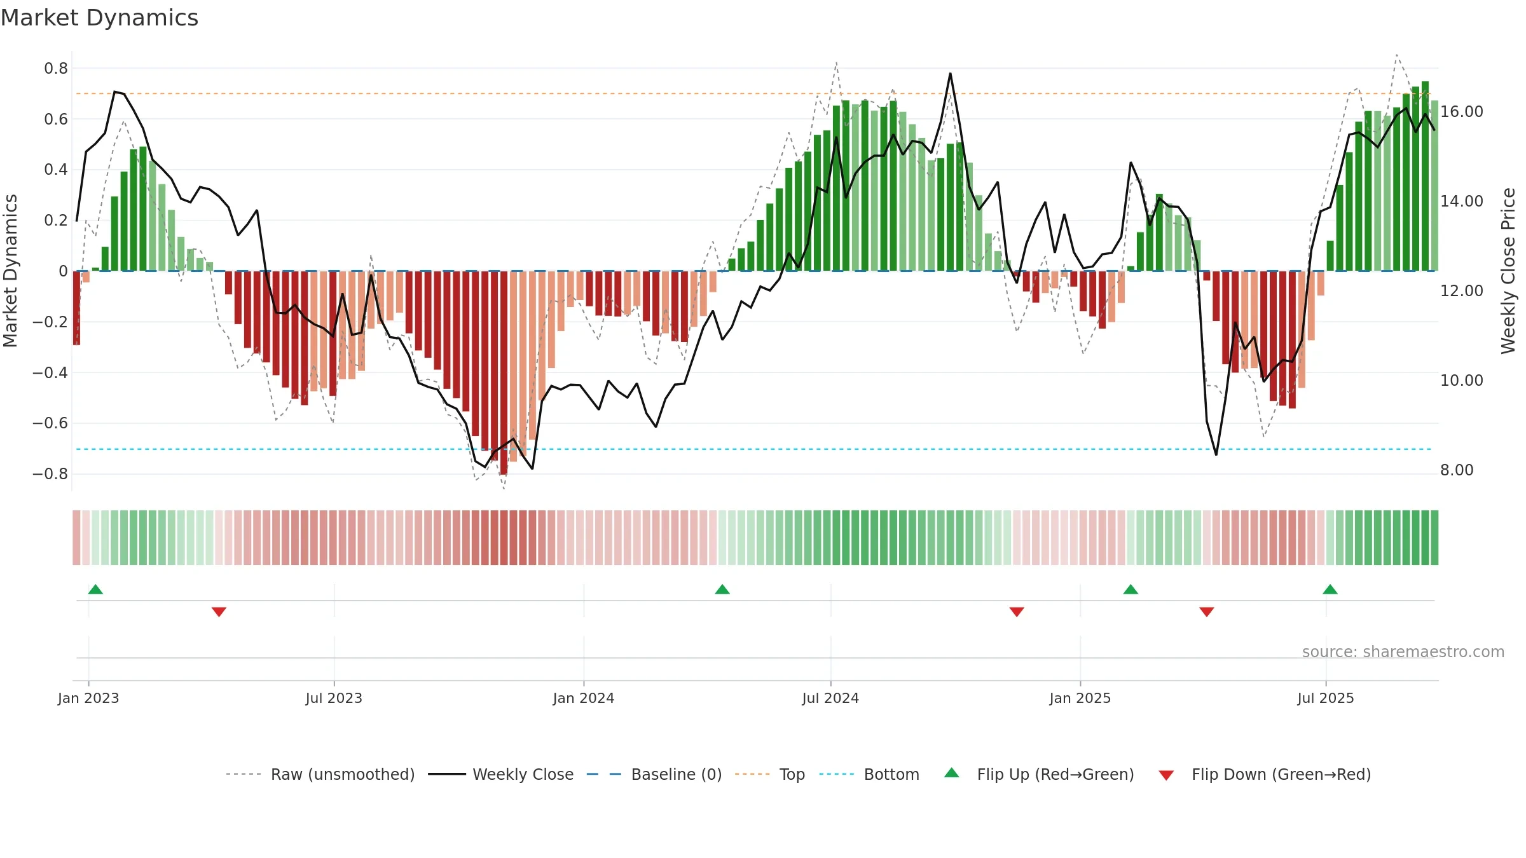The height and width of the screenshot is (858, 1526).
Task: Toggle the Baseline (0) legend entry
Action: click(x=654, y=774)
